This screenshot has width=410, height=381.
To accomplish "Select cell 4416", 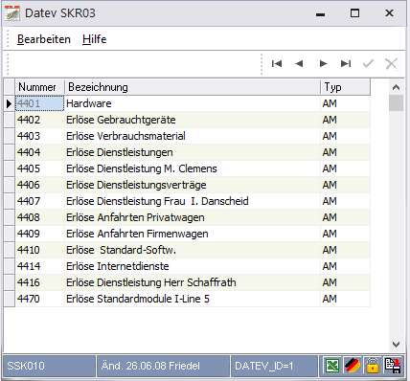I will [x=40, y=282].
